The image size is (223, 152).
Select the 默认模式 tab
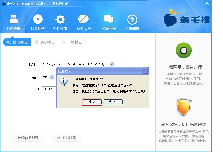17,42
